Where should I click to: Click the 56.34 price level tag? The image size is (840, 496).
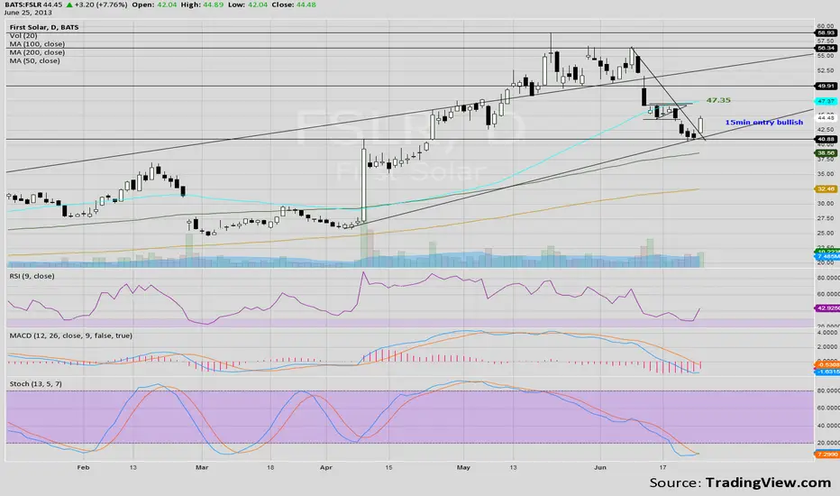(826, 48)
